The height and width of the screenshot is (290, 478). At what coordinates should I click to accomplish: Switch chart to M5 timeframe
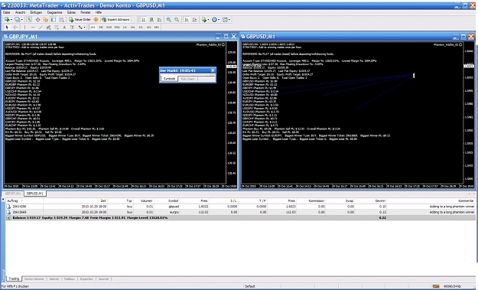click(x=101, y=27)
